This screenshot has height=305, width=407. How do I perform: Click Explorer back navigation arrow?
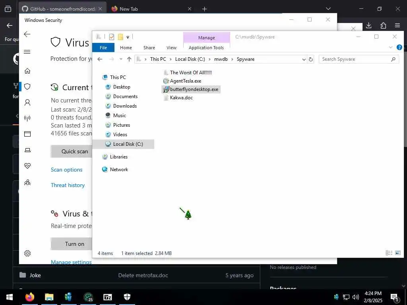pyautogui.click(x=100, y=59)
